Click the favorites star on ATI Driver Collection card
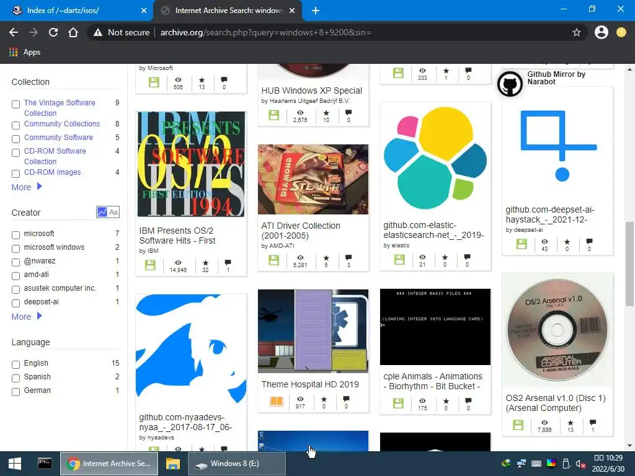635x476 pixels. click(326, 258)
